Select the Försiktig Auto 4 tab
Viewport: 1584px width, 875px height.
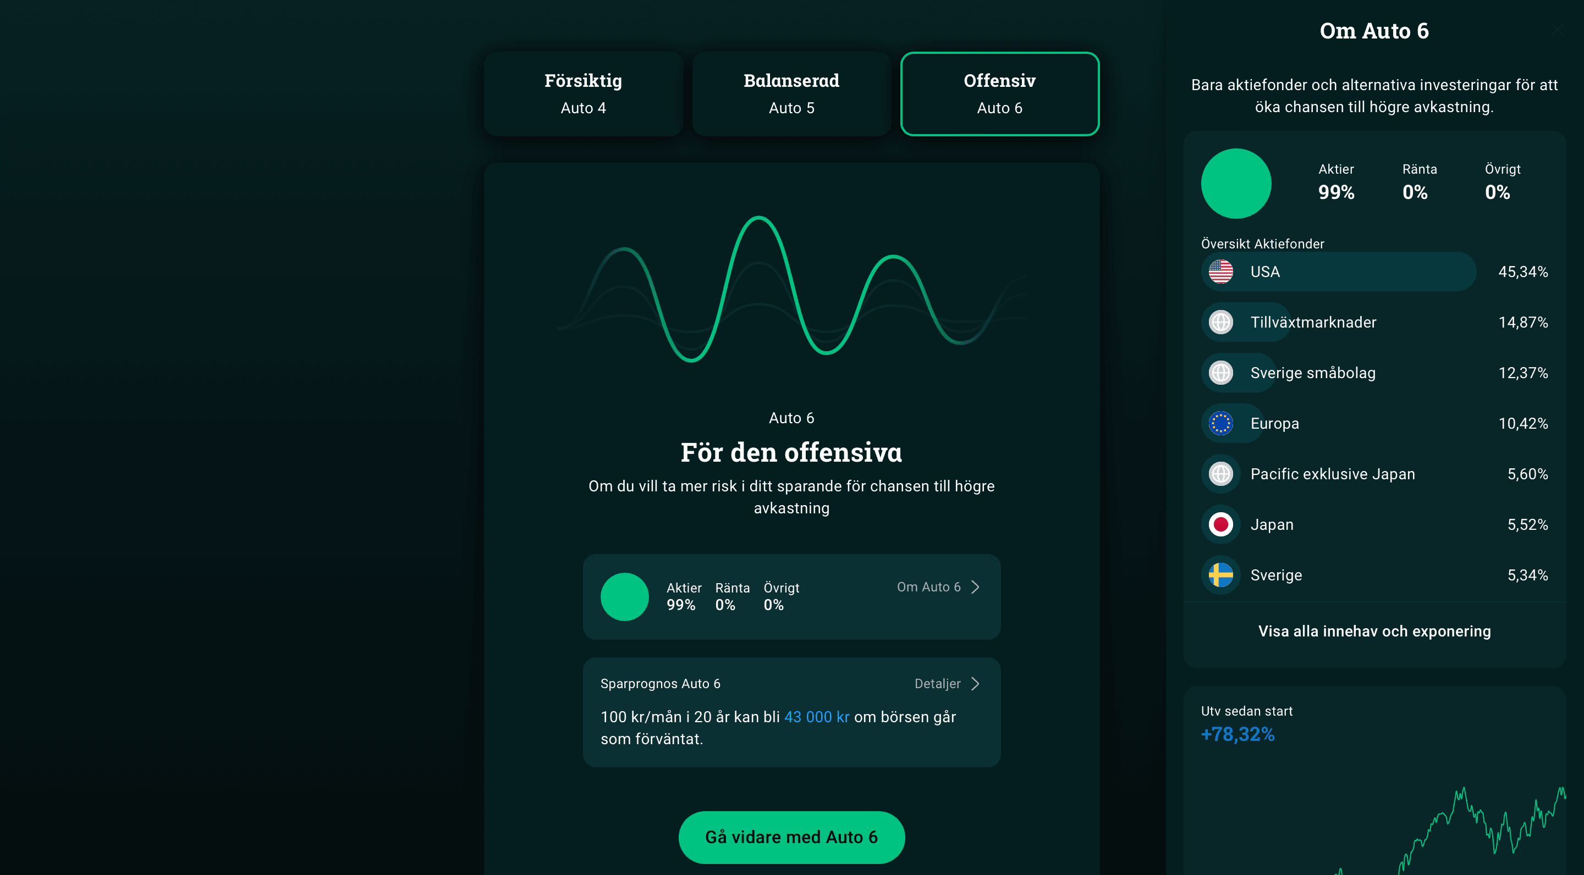(x=583, y=94)
